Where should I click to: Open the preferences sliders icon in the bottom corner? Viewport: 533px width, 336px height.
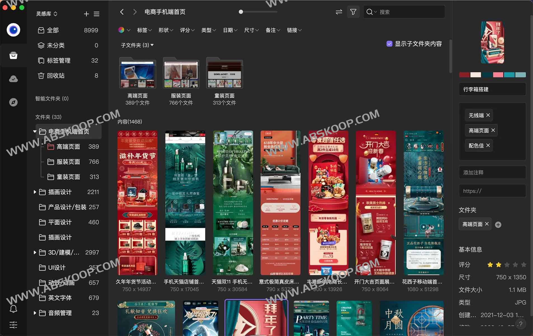click(x=13, y=325)
